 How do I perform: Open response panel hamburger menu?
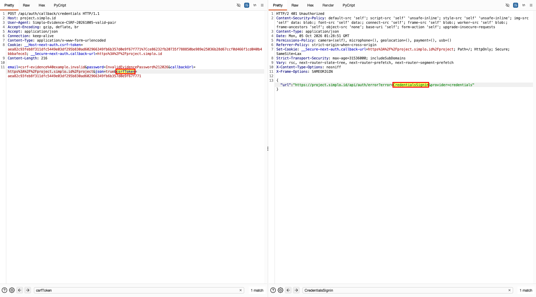pyautogui.click(x=531, y=5)
